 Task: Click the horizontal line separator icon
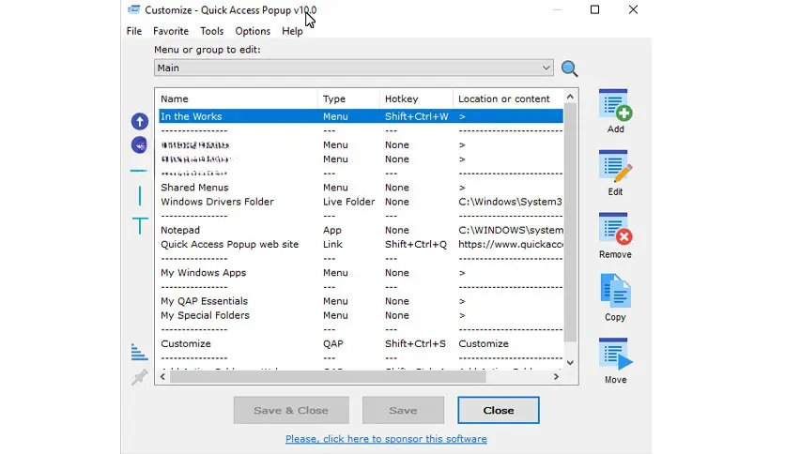click(x=139, y=171)
